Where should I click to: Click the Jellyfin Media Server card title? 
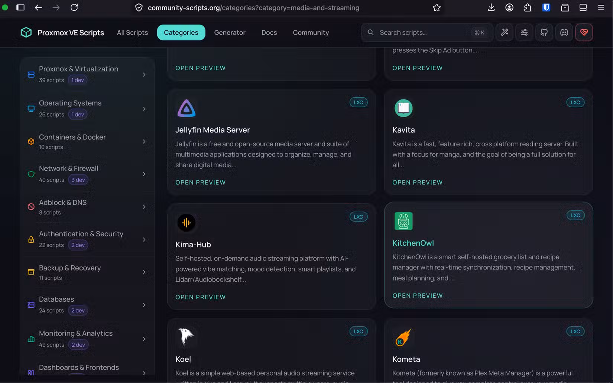coord(213,130)
